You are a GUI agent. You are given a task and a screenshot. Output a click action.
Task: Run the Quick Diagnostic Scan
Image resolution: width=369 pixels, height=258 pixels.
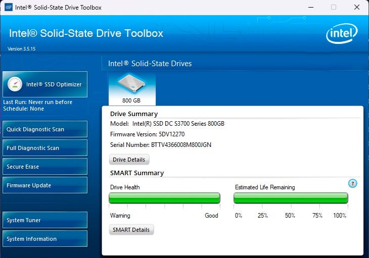[x=45, y=129]
